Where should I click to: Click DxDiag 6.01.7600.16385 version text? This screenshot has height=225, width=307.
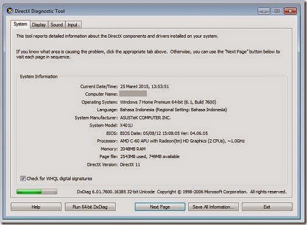[x=116, y=192]
